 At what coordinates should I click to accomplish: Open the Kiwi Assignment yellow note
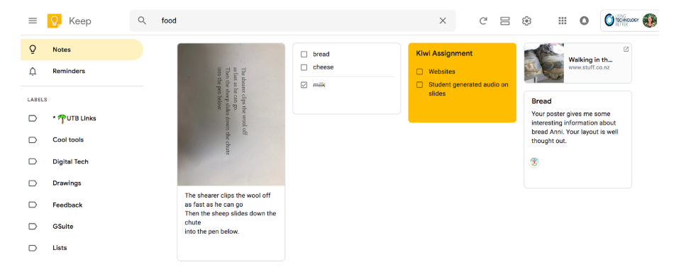coord(462,83)
